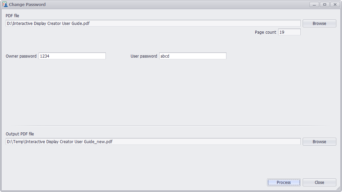
Task: Browse for the source PDF file
Action: pos(319,23)
